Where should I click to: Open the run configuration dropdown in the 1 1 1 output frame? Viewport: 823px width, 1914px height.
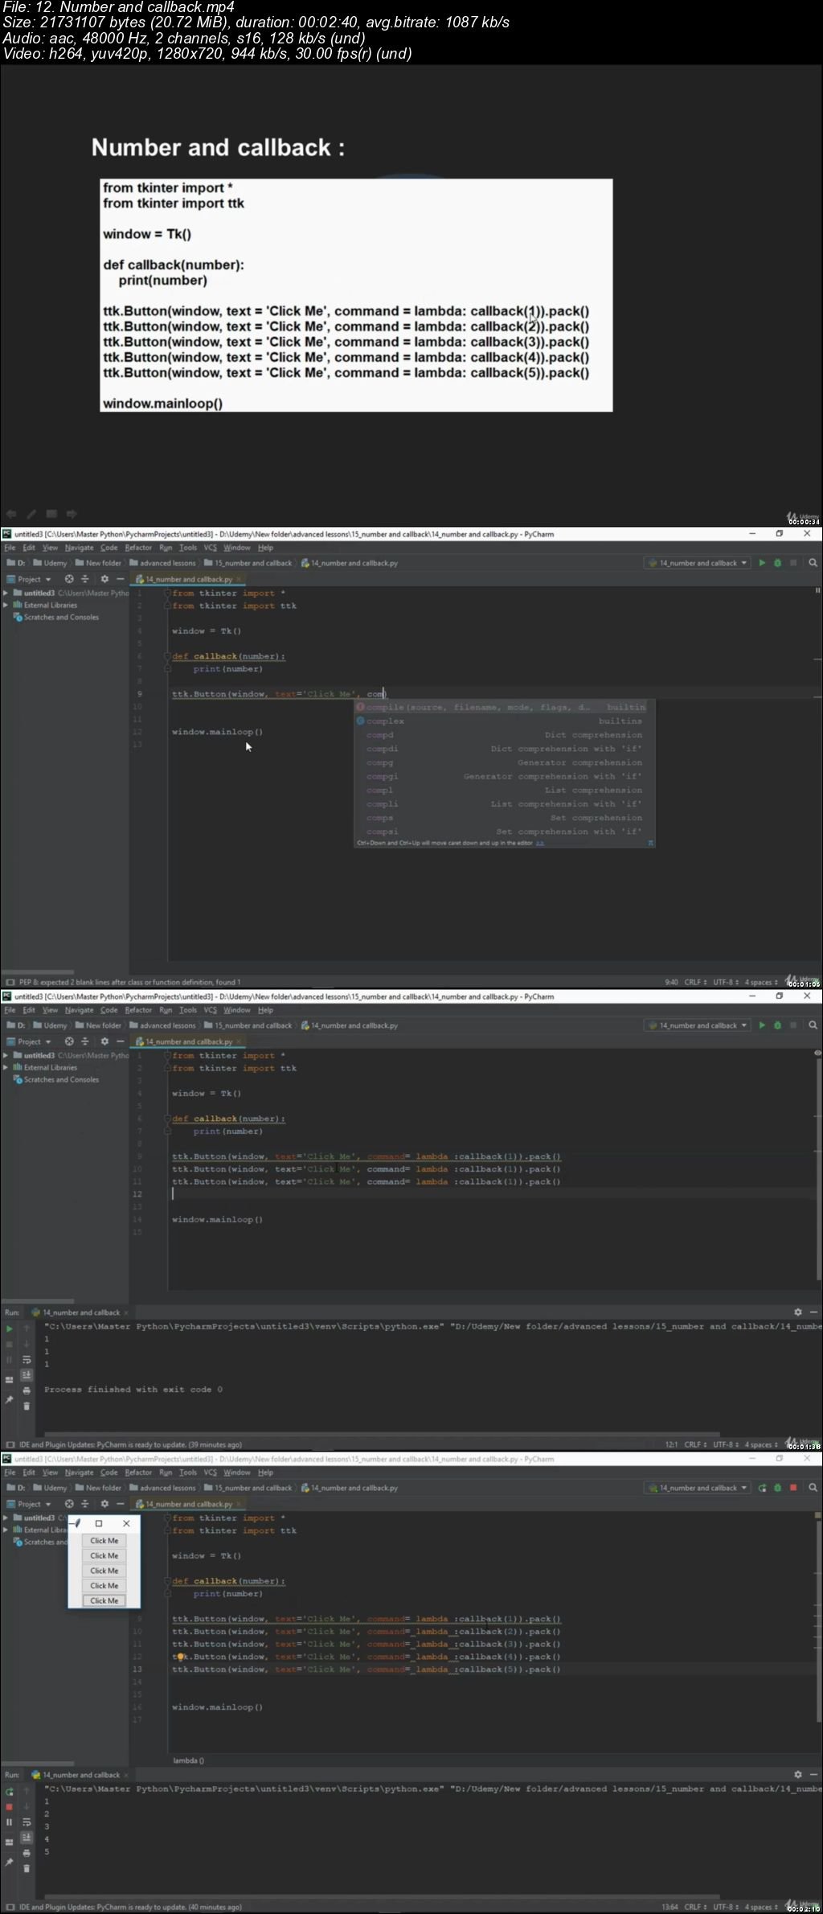tap(698, 1025)
